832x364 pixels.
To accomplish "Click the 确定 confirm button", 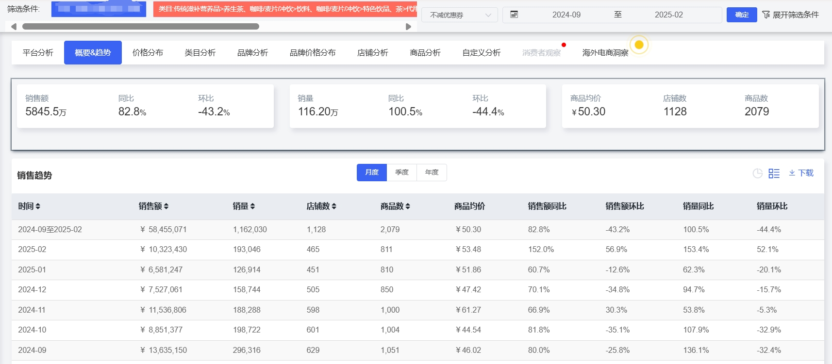I will click(742, 15).
